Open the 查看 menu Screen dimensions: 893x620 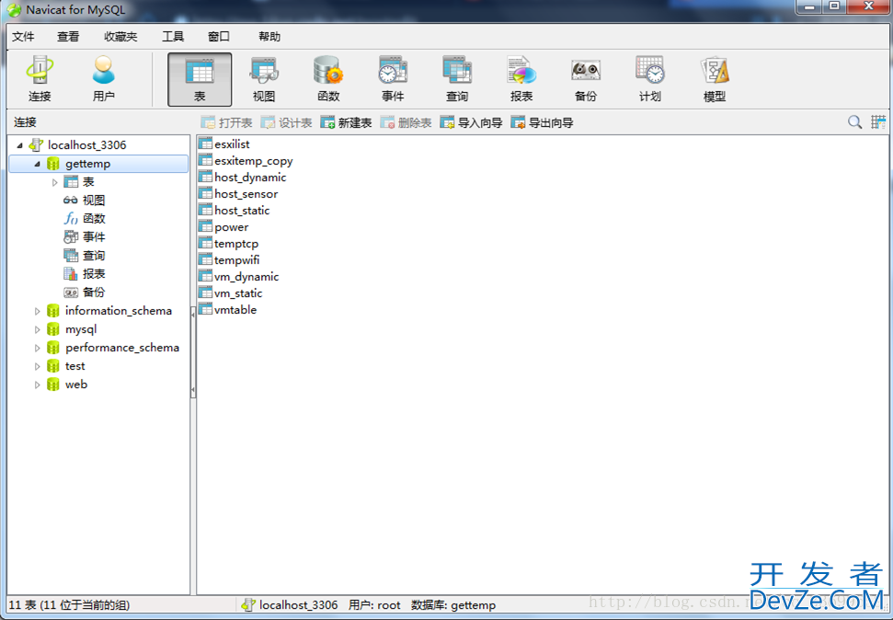(68, 37)
